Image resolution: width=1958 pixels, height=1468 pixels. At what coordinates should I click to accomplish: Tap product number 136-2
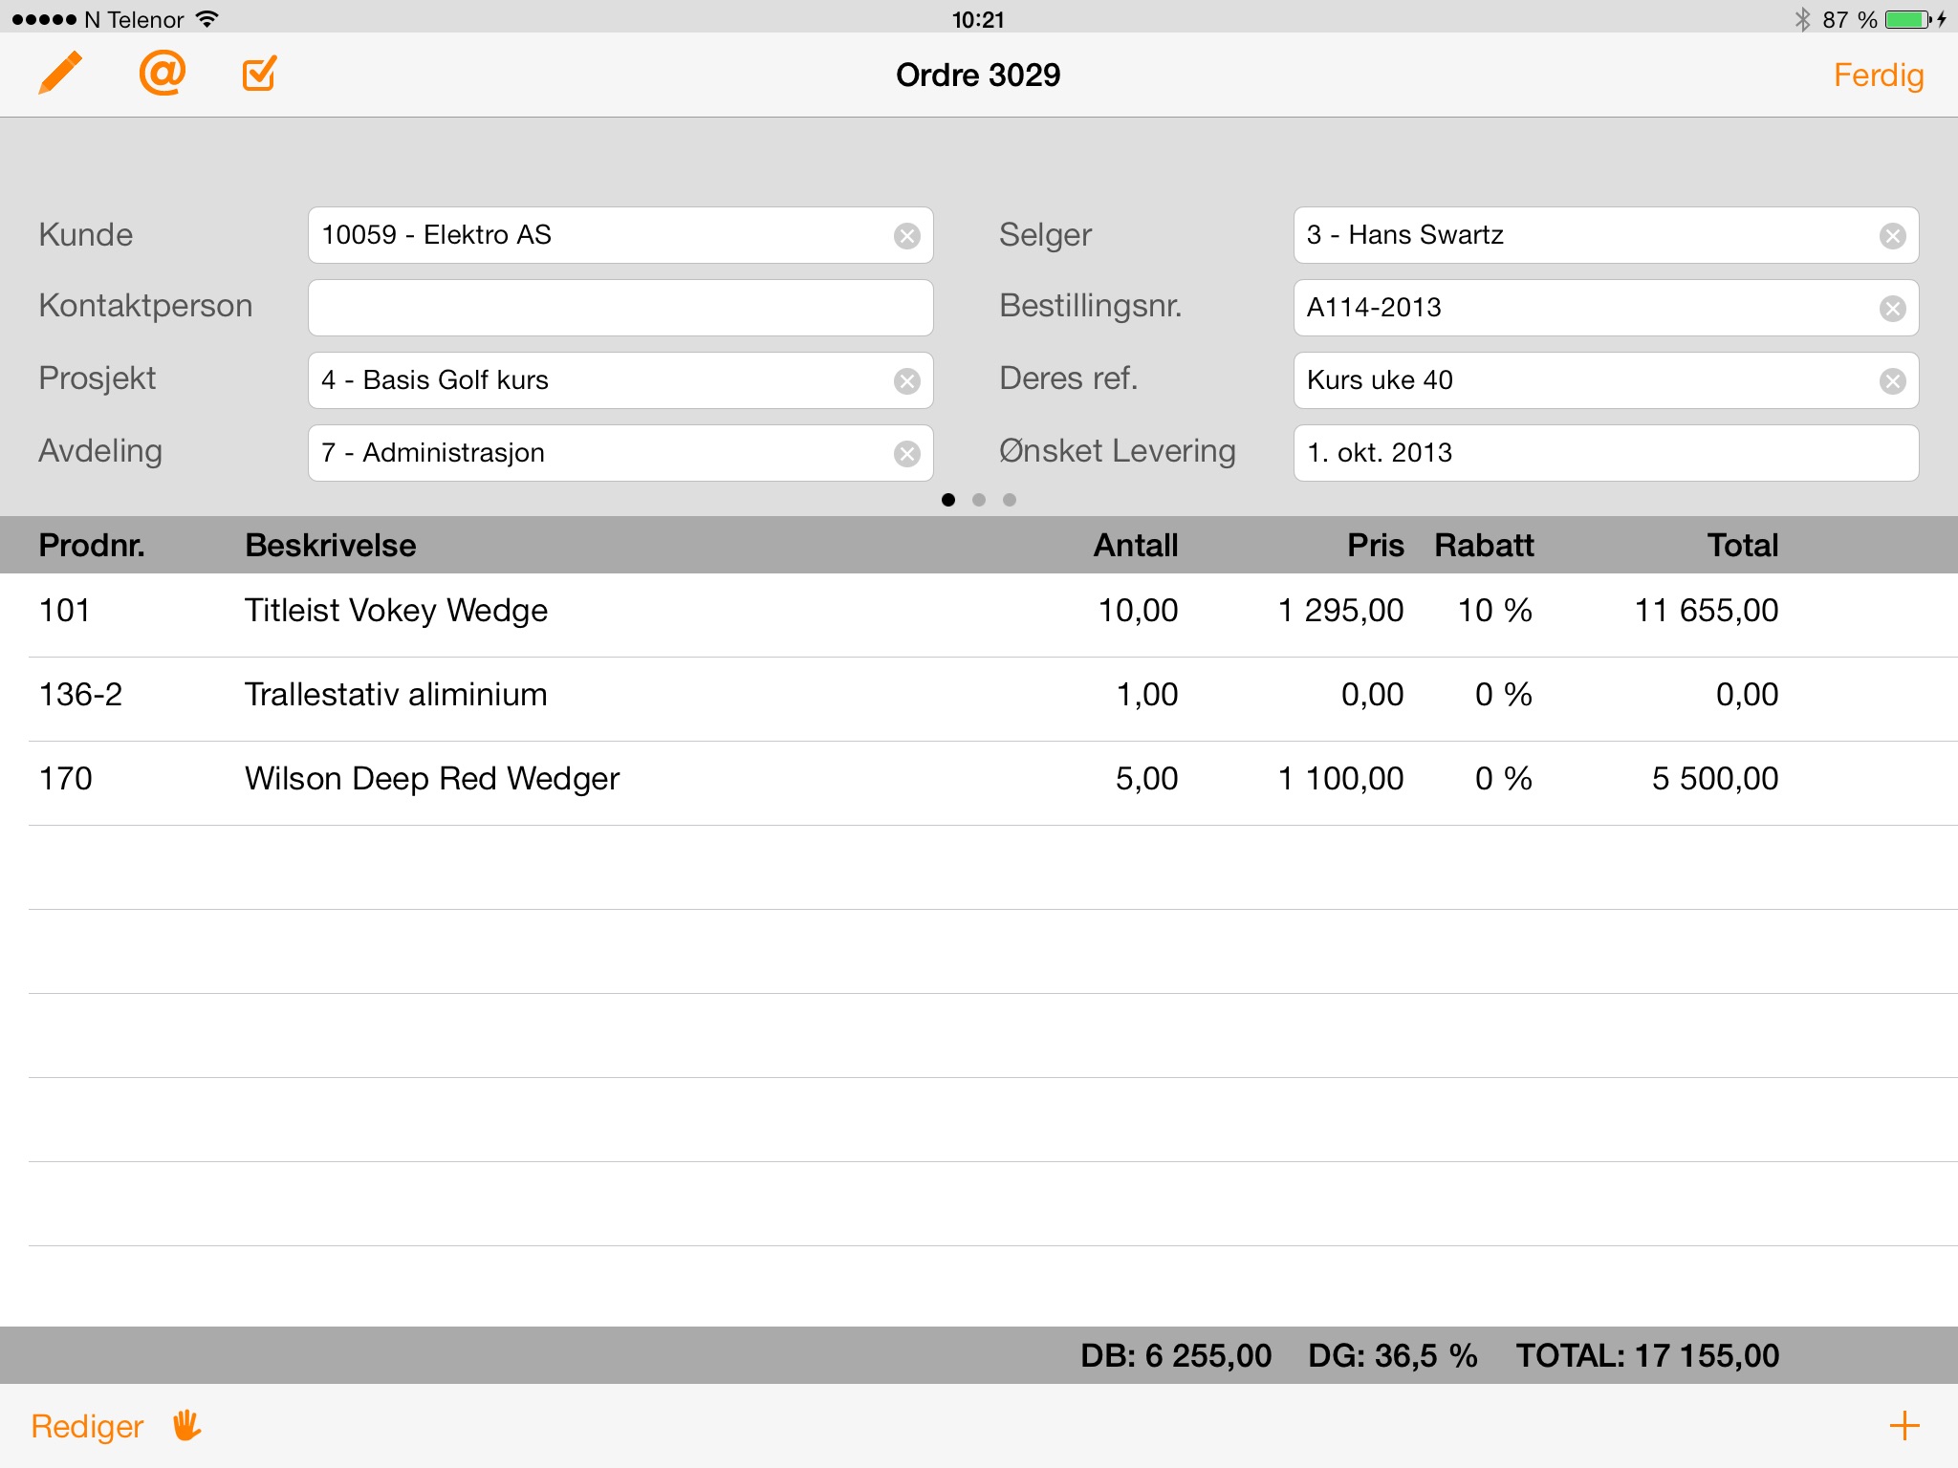(x=80, y=694)
